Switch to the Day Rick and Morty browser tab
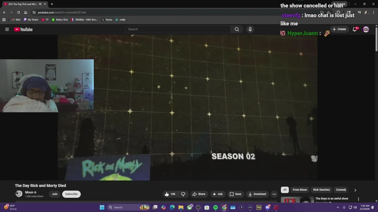 pos(22,4)
